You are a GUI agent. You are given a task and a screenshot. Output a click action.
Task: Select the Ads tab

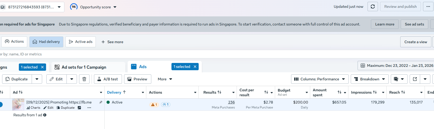tap(143, 67)
